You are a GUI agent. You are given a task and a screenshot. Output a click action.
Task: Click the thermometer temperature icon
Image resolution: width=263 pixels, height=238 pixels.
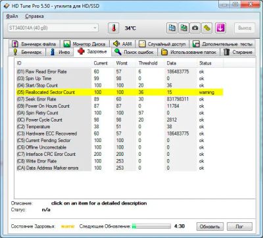pos(114,28)
